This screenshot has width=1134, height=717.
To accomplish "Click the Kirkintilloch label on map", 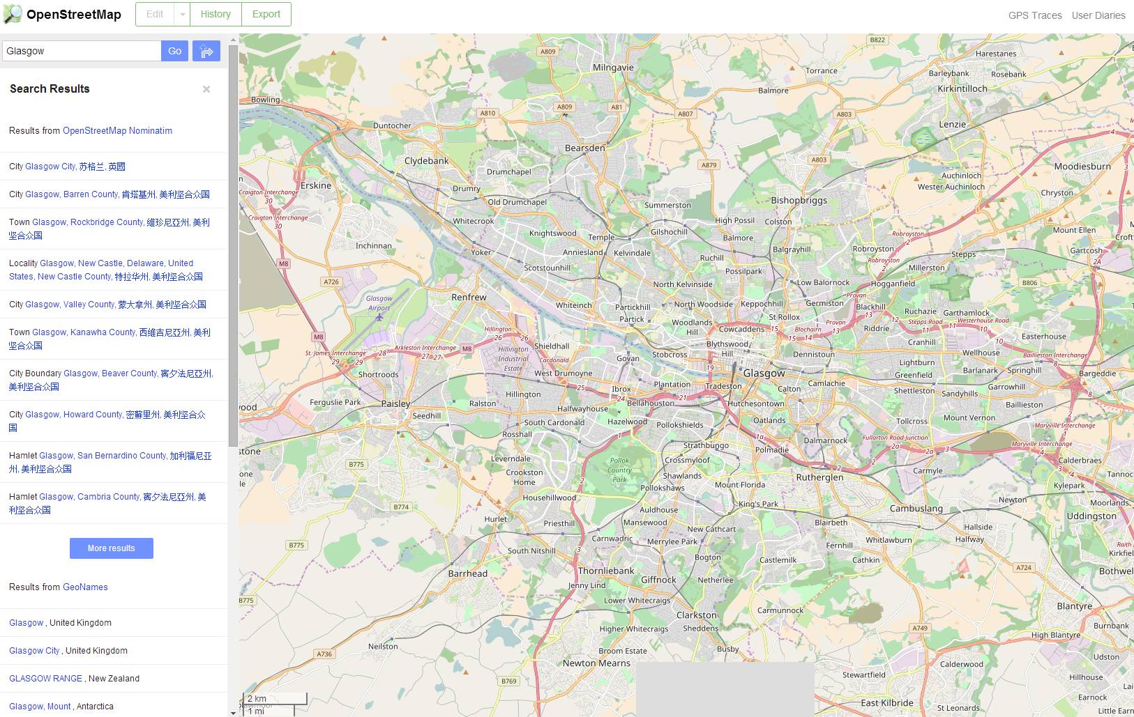I will pos(962,89).
